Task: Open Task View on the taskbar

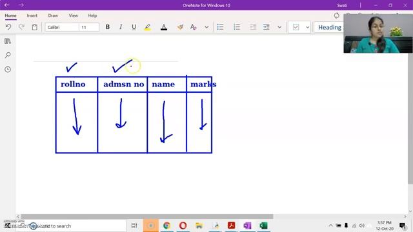Action: 134,226
